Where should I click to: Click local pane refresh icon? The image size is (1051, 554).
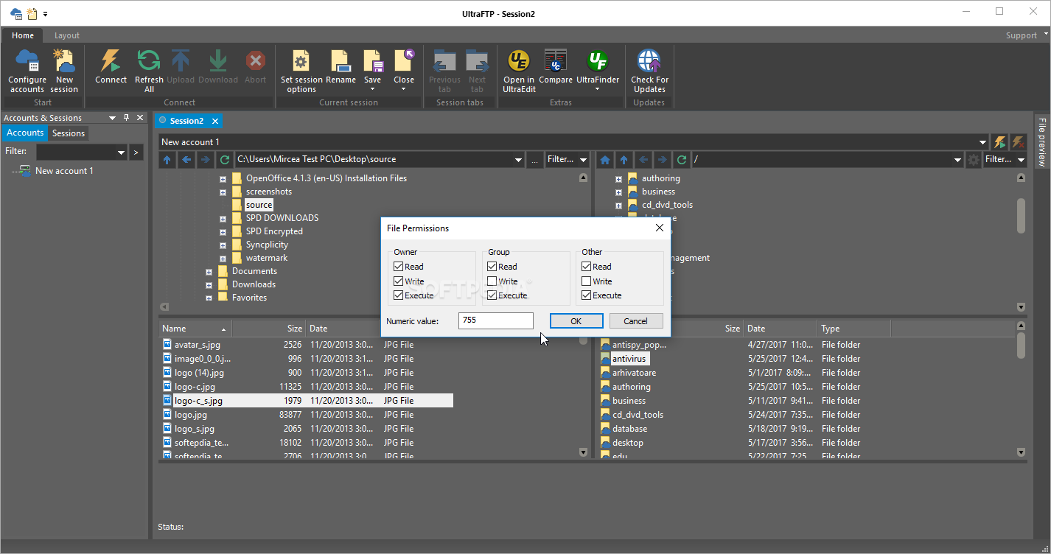225,159
